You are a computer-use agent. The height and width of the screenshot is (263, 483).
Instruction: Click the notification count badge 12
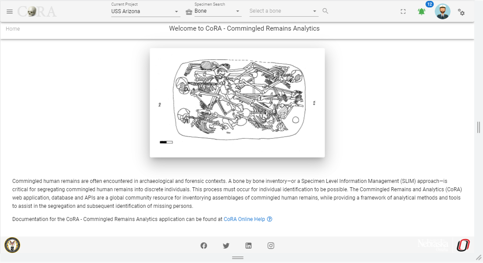click(429, 4)
